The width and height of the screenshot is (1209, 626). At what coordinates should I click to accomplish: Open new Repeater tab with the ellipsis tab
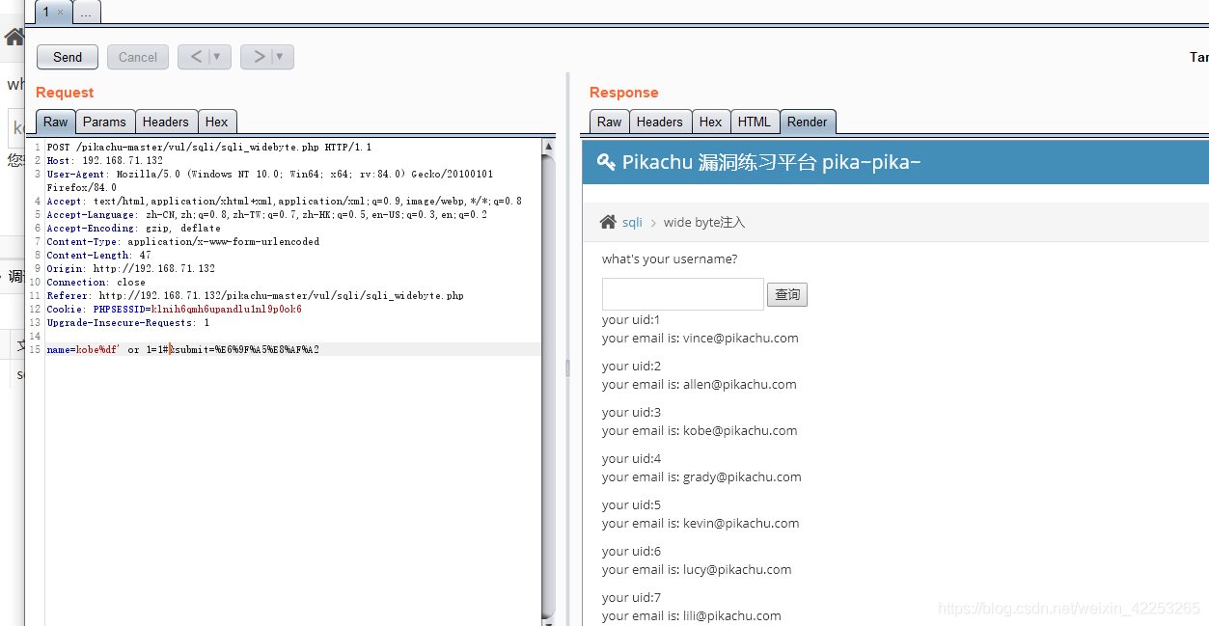86,13
